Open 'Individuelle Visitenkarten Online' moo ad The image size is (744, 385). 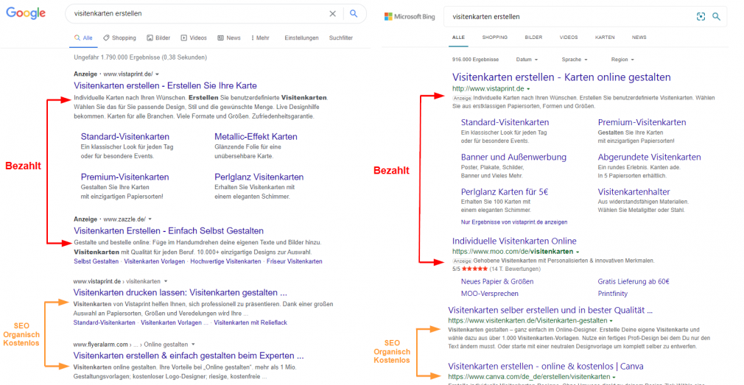(514, 241)
